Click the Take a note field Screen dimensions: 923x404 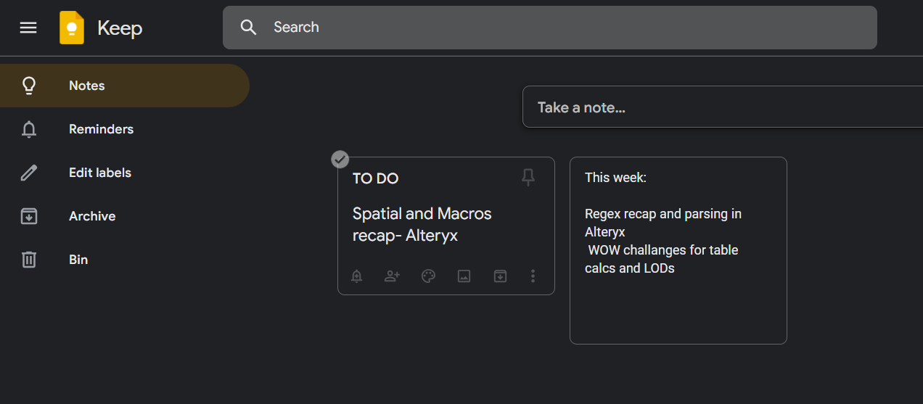tap(718, 107)
